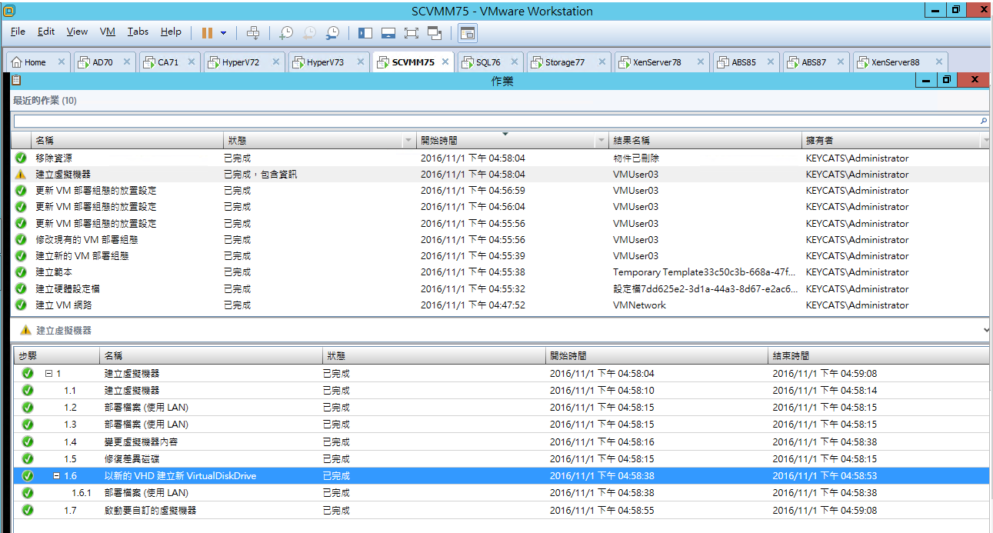
Task: Switch to the XenServer78 VM tab
Action: pos(662,62)
